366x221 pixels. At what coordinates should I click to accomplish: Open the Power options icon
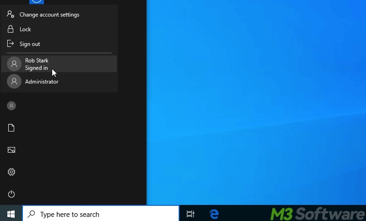(x=11, y=194)
